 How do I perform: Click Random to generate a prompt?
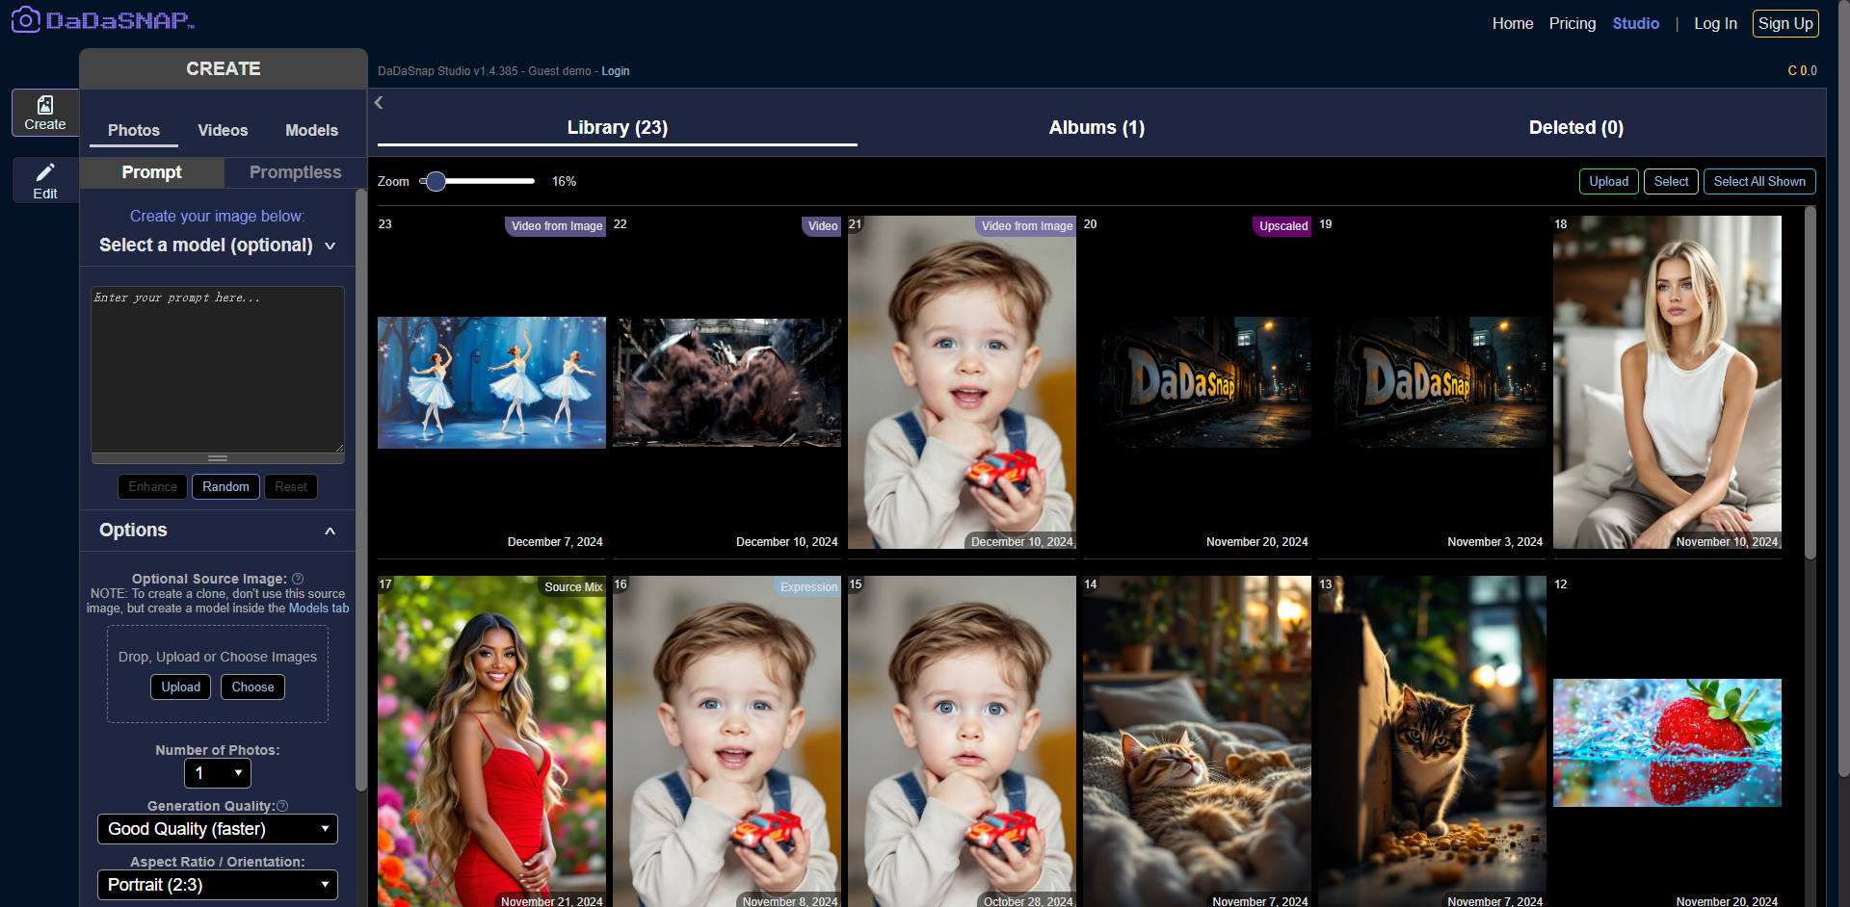225,486
